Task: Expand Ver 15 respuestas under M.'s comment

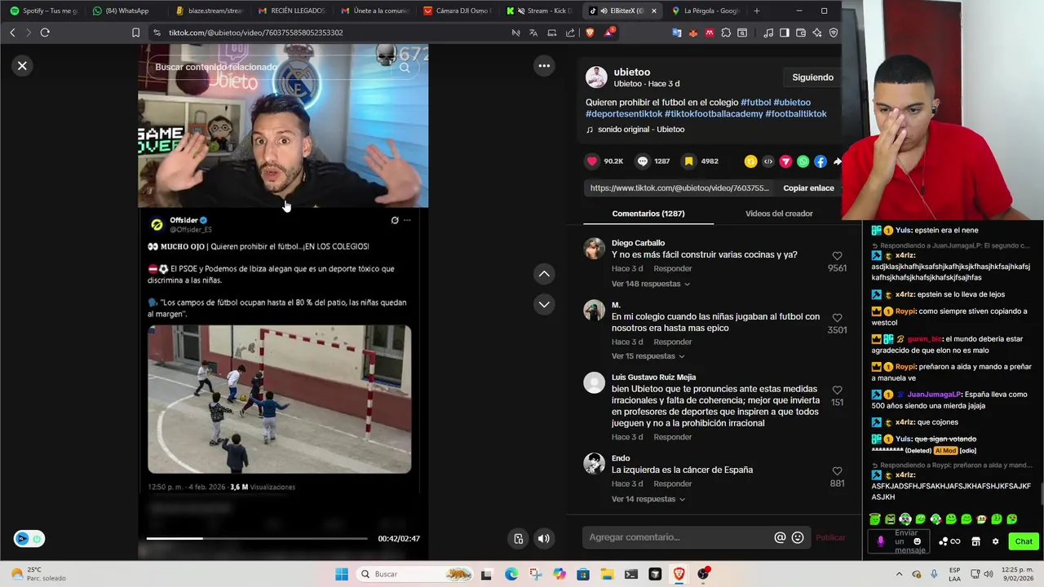Action: pos(648,356)
